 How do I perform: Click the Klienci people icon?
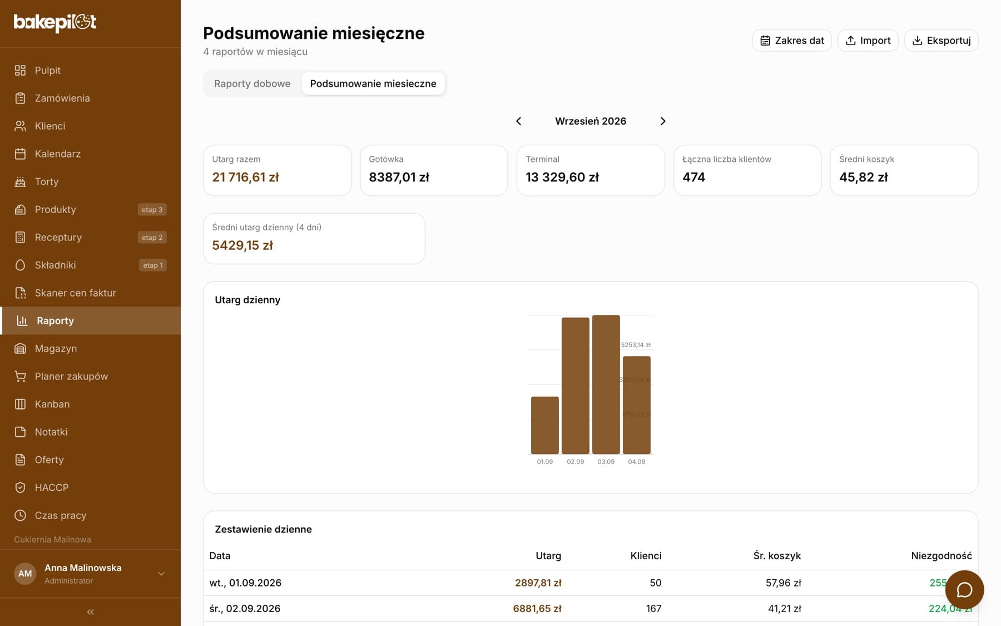(21, 126)
